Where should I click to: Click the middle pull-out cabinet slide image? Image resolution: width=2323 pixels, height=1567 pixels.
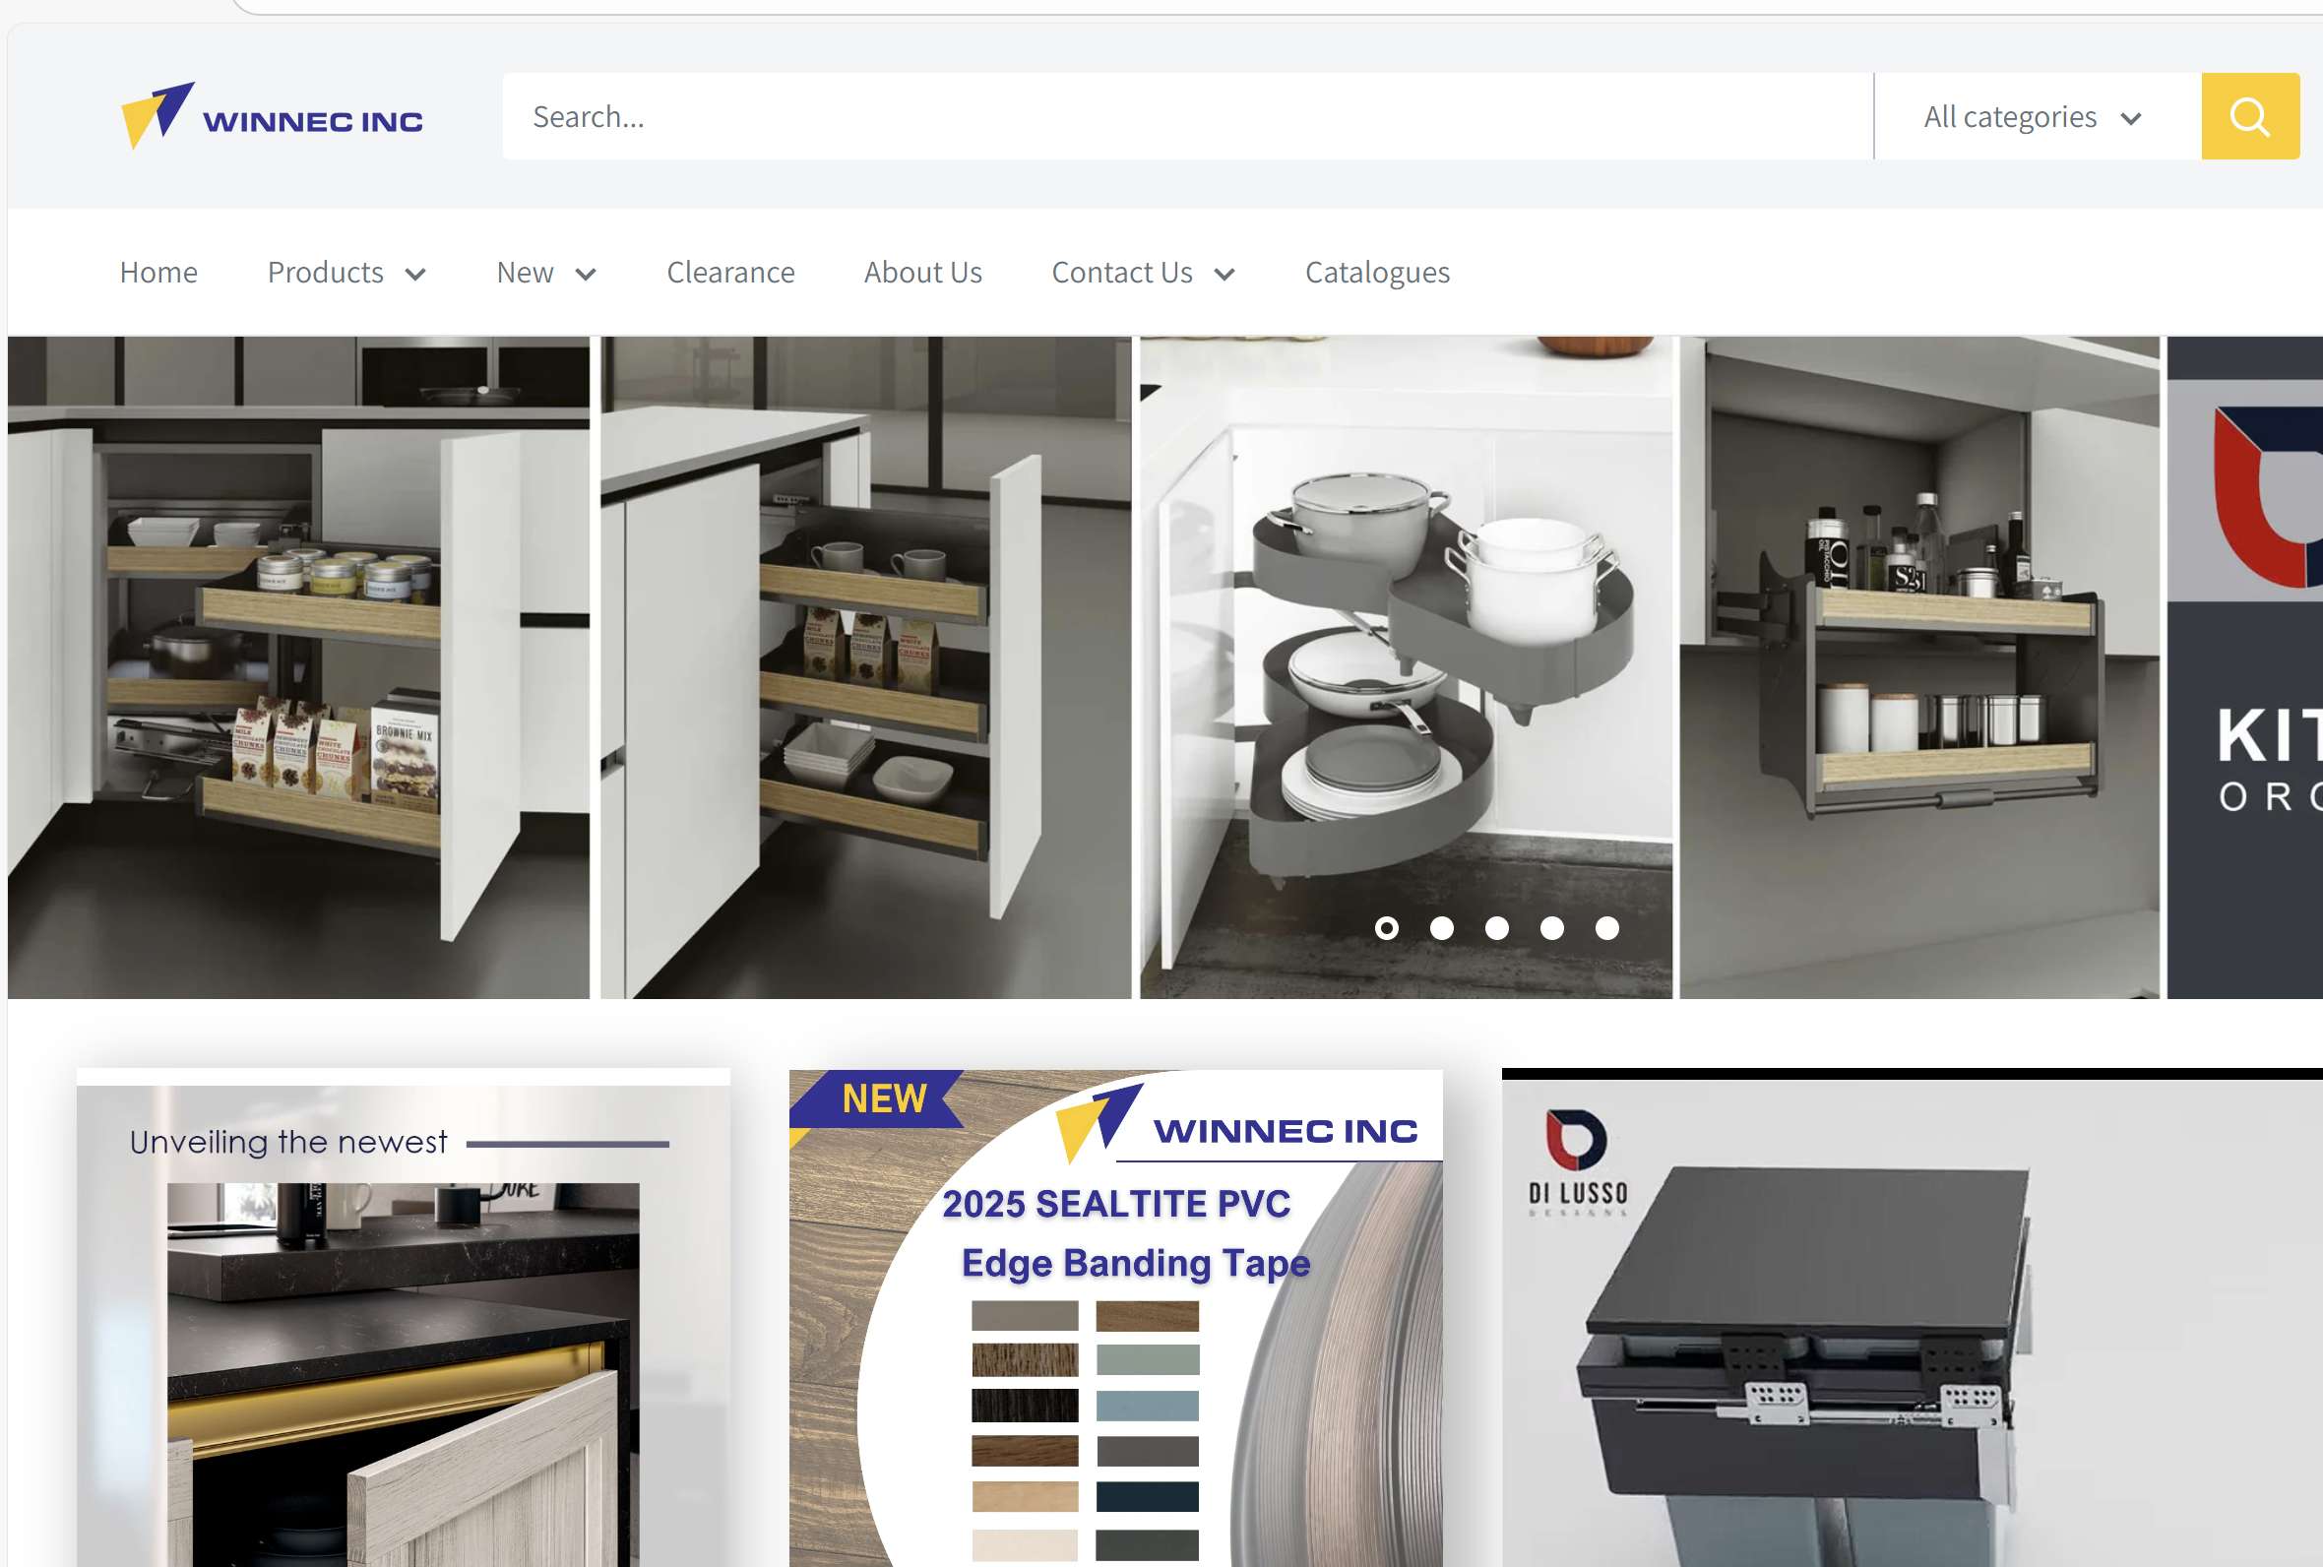(x=865, y=666)
